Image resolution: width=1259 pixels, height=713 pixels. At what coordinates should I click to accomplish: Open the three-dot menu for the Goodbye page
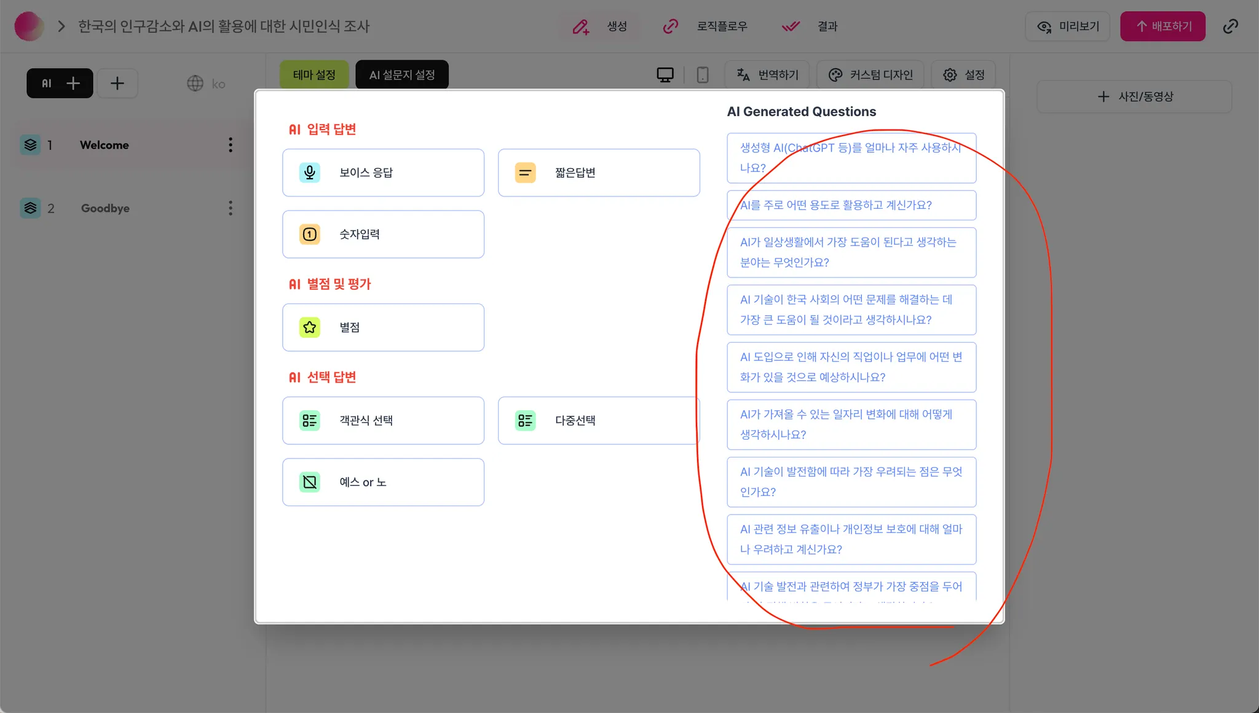(231, 208)
